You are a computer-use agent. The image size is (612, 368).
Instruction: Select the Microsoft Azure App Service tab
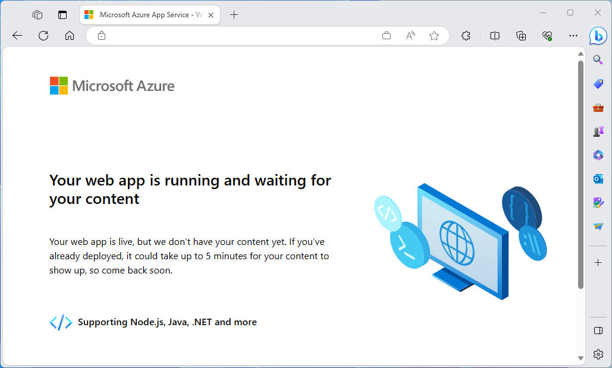point(146,15)
